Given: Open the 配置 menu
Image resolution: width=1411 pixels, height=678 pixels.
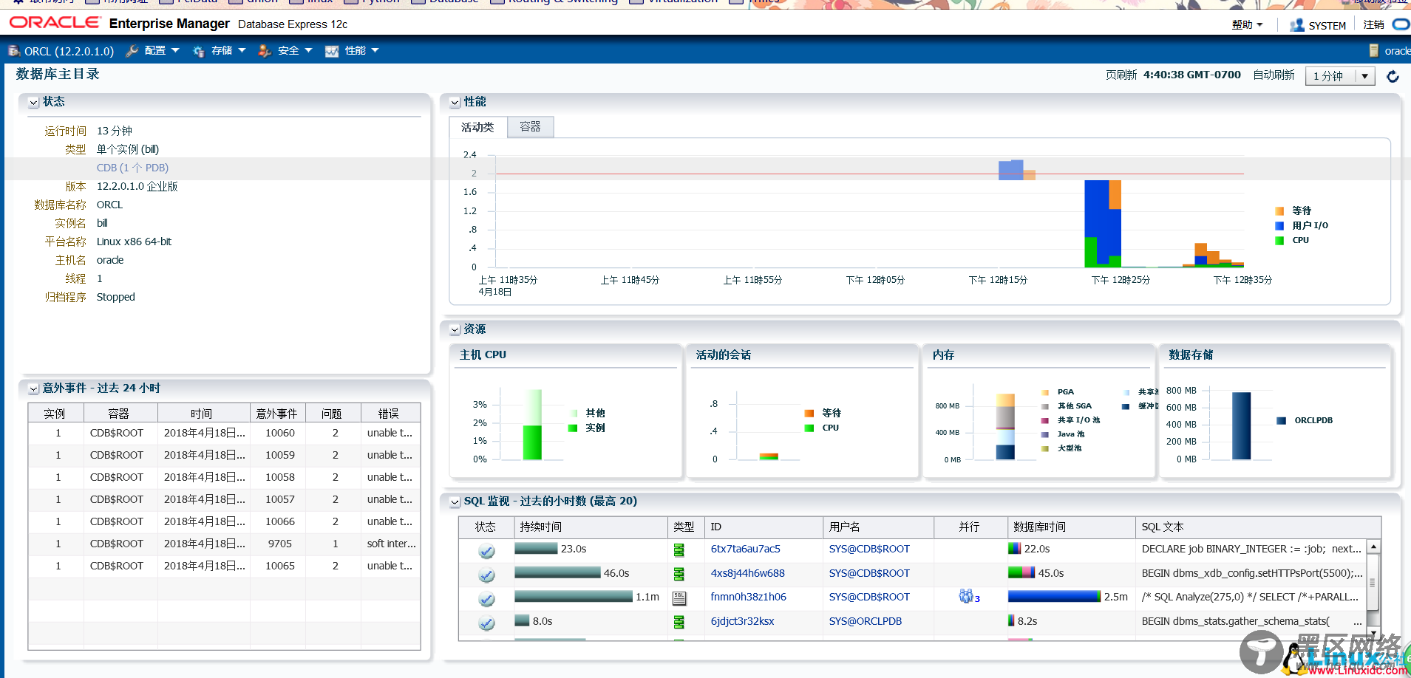Looking at the screenshot, I should [162, 51].
